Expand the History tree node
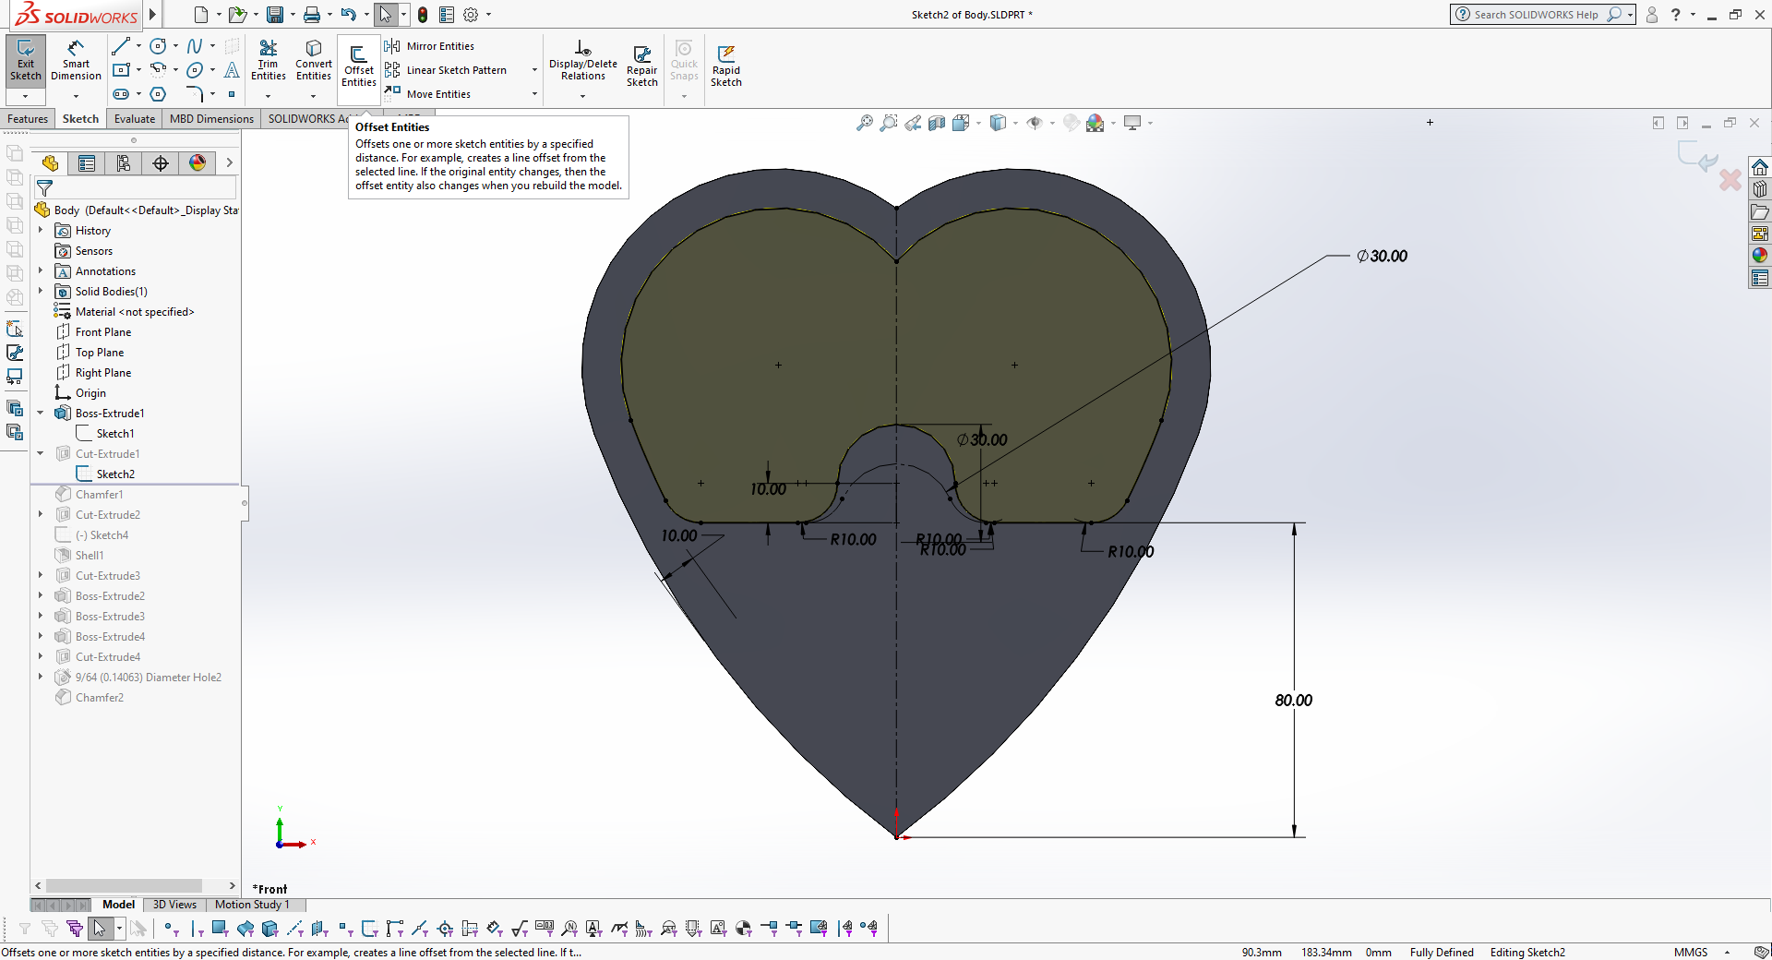This screenshot has height=960, width=1772. [41, 231]
